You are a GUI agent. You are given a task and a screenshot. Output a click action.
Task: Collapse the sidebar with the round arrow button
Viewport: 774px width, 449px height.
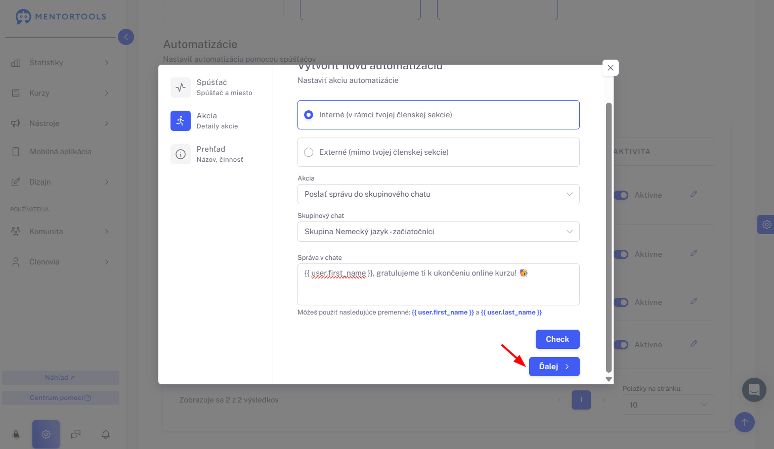tap(126, 37)
